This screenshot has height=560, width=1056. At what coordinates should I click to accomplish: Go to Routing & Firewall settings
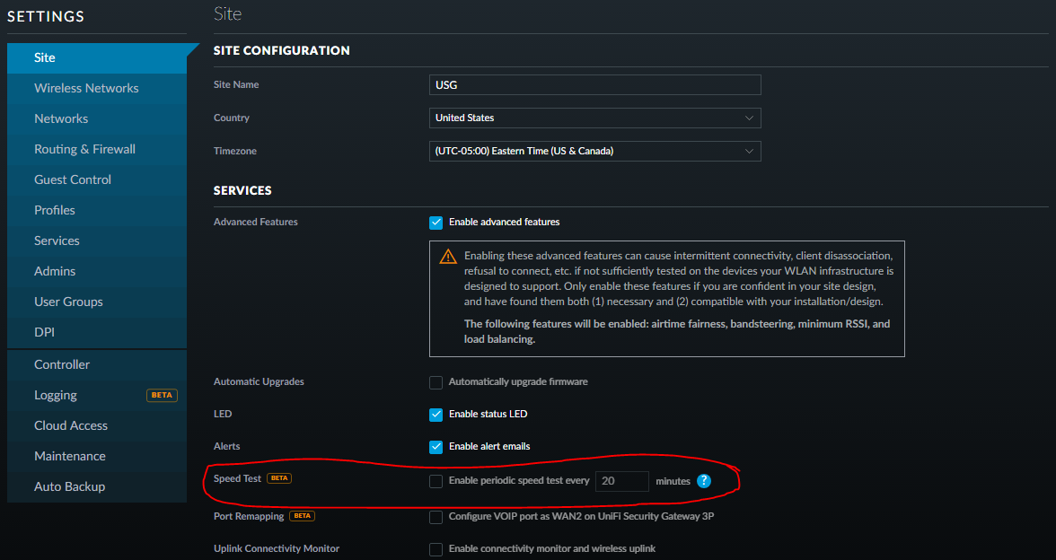coord(84,149)
